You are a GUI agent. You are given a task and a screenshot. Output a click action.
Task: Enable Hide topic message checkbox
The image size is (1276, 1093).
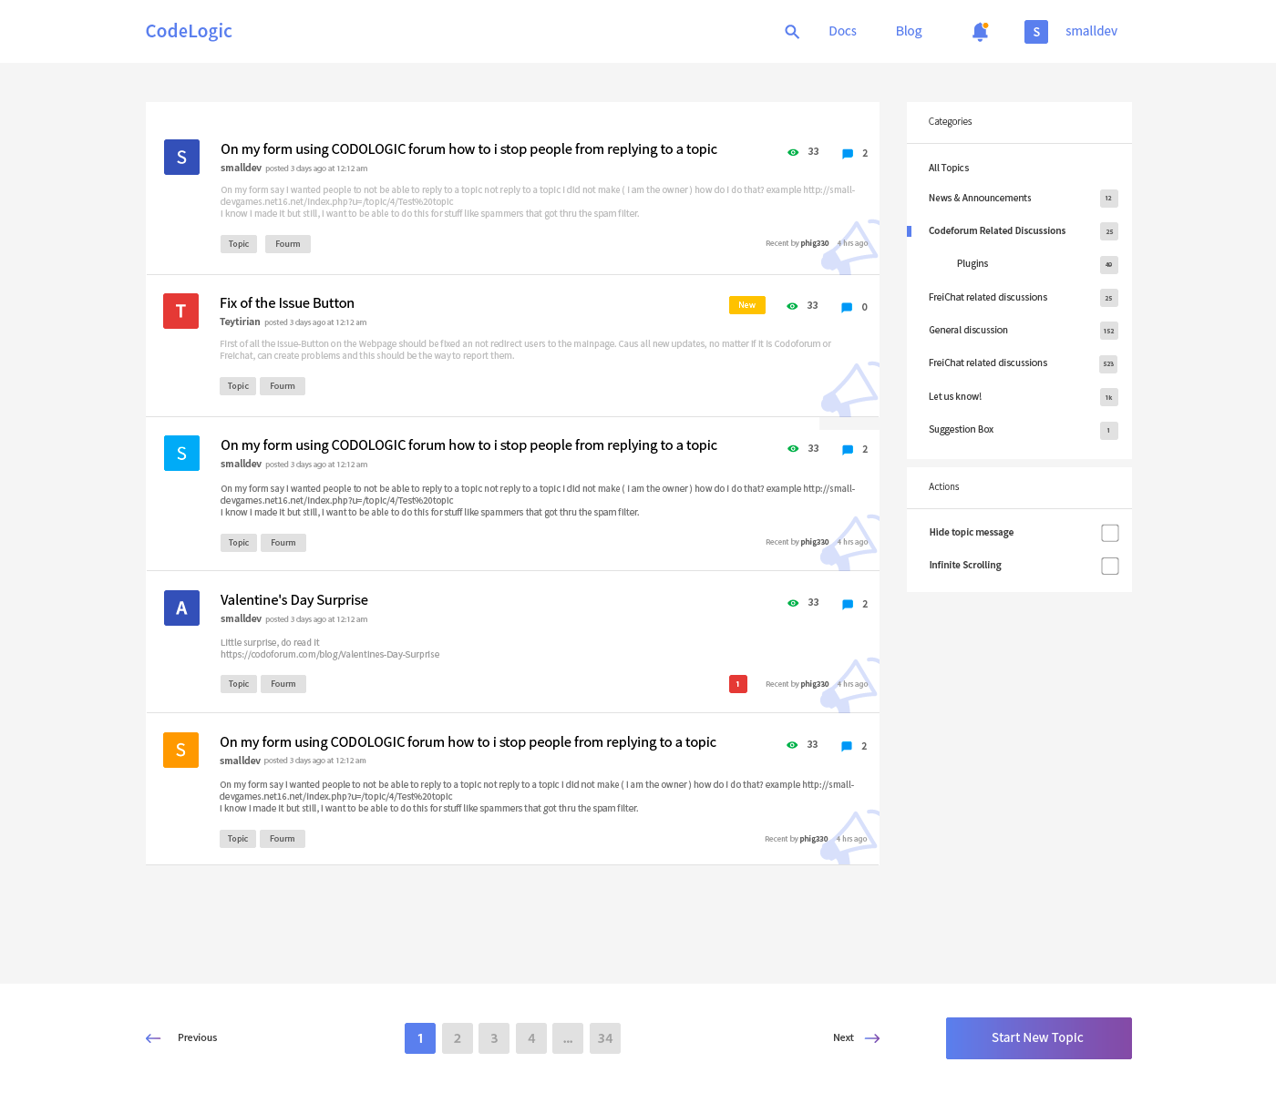coord(1110,533)
